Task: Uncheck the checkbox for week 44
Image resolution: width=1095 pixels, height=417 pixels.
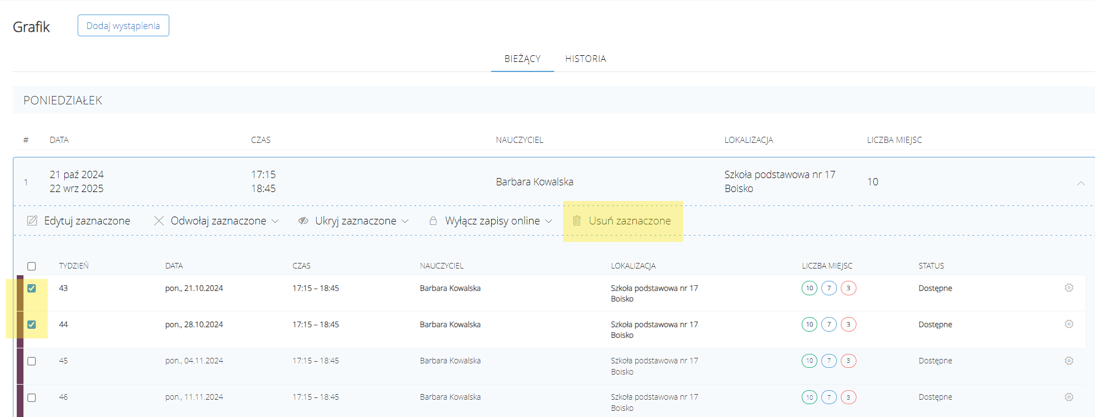Action: pos(32,324)
